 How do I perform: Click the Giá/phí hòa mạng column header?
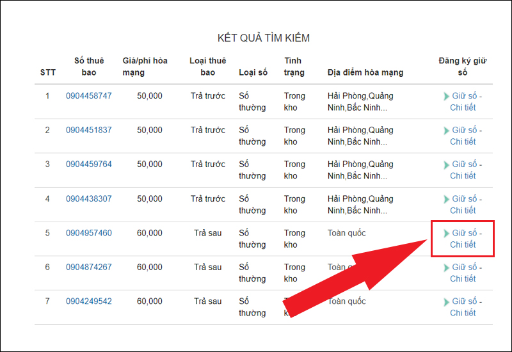click(x=145, y=67)
